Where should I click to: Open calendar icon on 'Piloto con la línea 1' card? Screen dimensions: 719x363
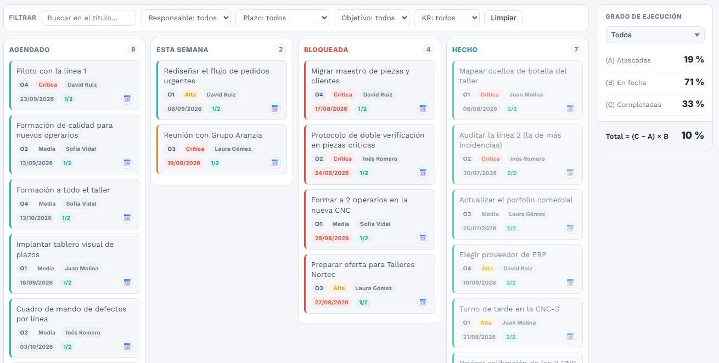coord(127,99)
